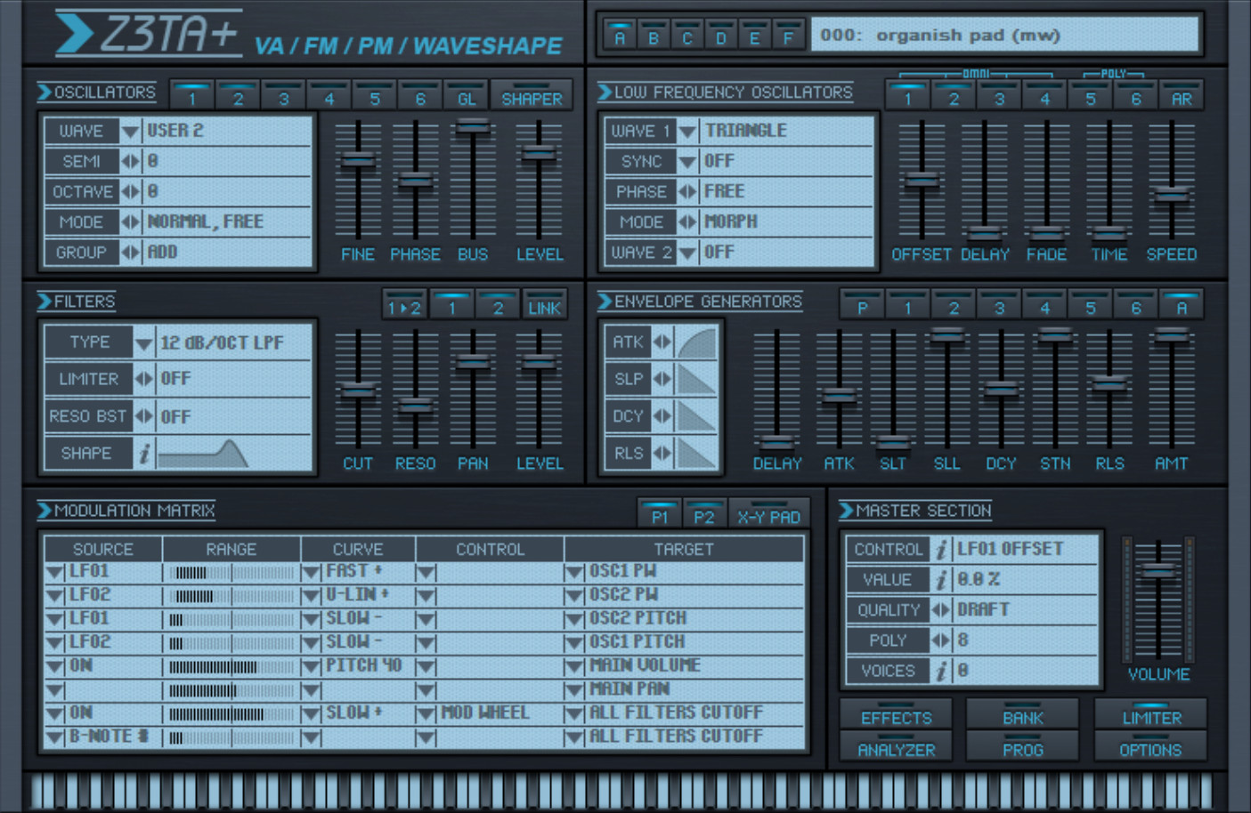Open the oscillator WAVE dropdown
This screenshot has width=1251, height=813.
pos(130,132)
